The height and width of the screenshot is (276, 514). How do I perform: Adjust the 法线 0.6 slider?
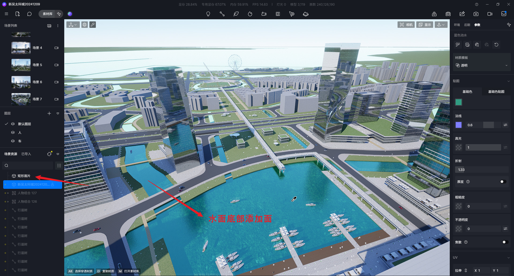click(483, 125)
